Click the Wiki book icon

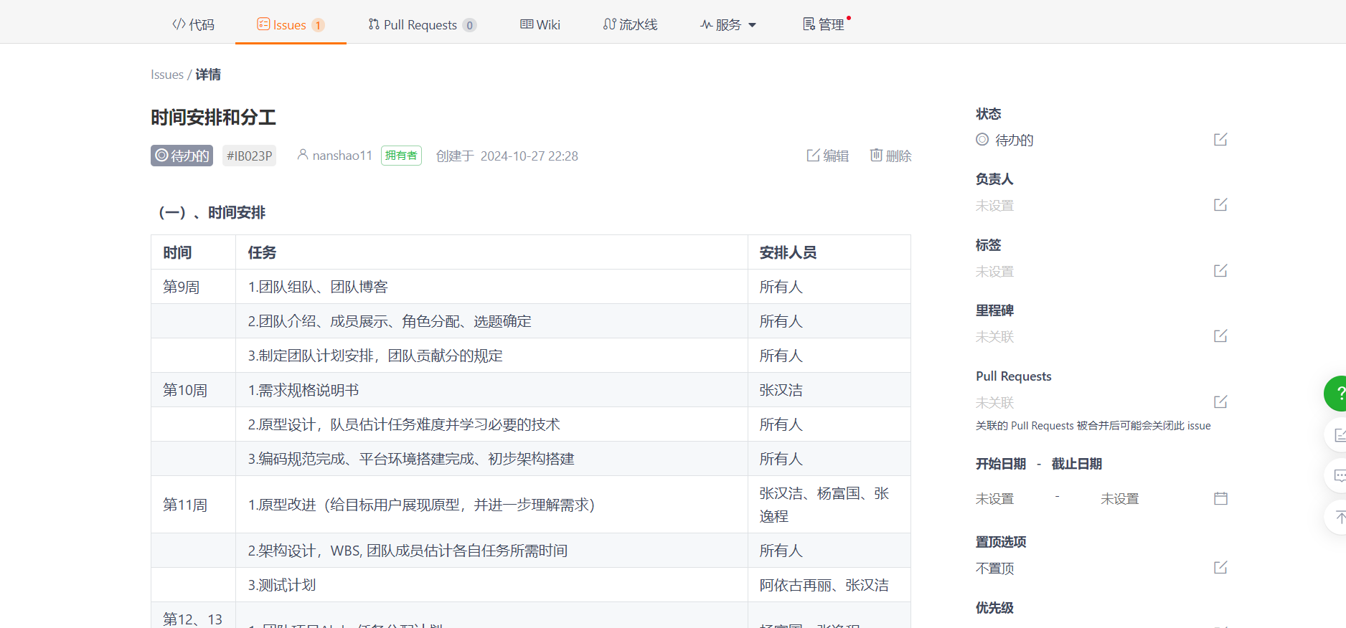point(527,24)
